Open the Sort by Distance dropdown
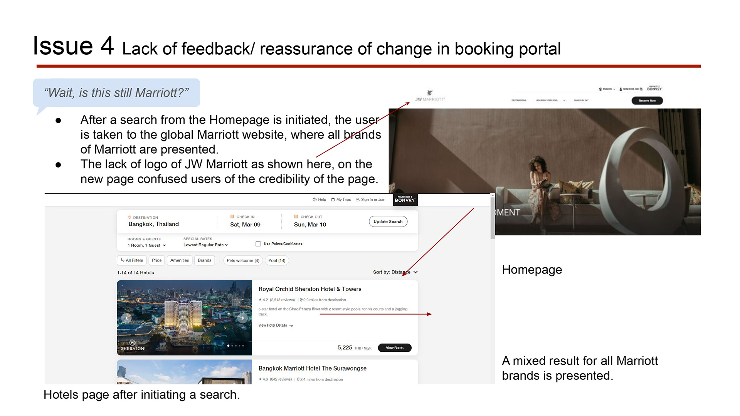Viewport: 740px width, 416px height. click(395, 272)
